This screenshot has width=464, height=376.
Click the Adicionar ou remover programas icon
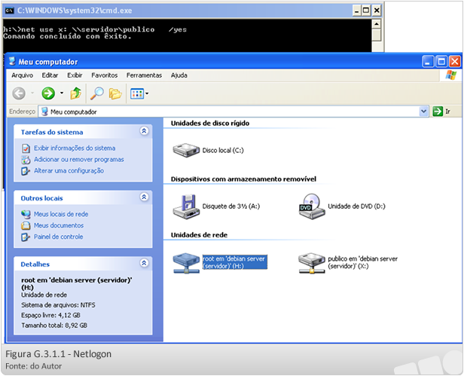coord(26,160)
